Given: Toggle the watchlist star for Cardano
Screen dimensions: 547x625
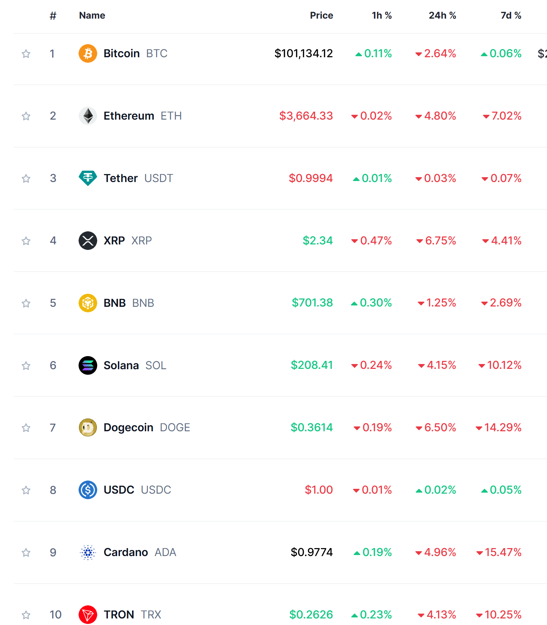Looking at the screenshot, I should (26, 552).
